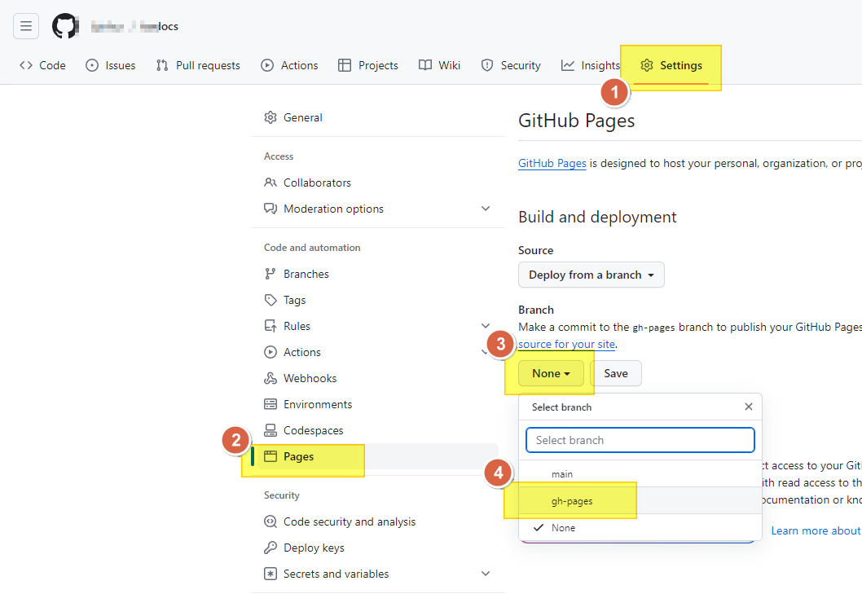
Task: Click the Secrets and variables asterisk icon
Action: [270, 574]
